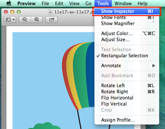Screen dimensions: 165x129
Task: Select Rotate Left
Action: [x=127, y=86]
